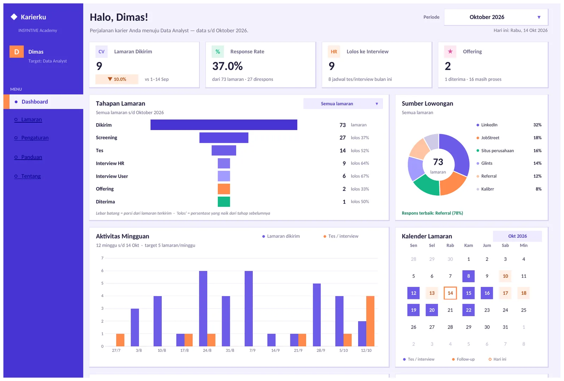564x381 pixels.
Task: Click the orange D avatar for Dimas
Action: click(x=17, y=52)
